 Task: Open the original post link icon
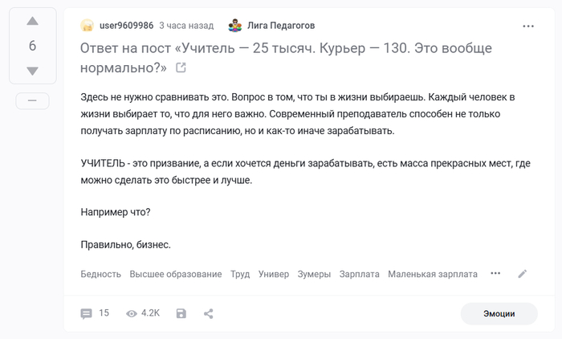click(181, 67)
